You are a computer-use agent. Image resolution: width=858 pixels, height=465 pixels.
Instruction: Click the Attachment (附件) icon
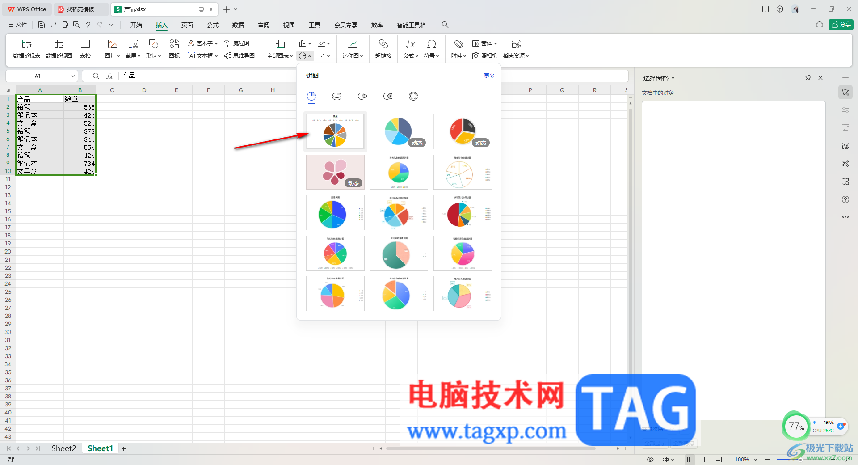458,43
